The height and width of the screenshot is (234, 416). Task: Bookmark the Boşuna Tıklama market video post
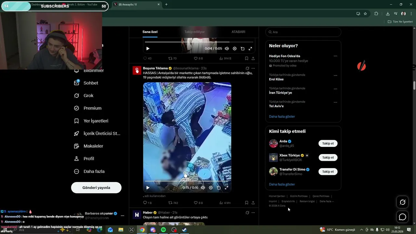point(247,203)
